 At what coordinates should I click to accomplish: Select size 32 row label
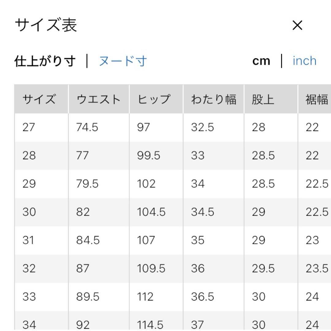coord(29,268)
